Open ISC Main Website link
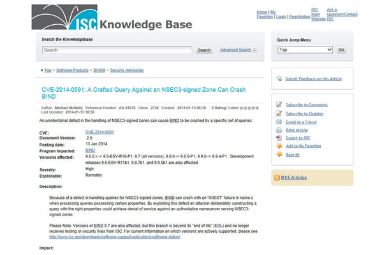This screenshot has height=255, width=389. [x=318, y=15]
